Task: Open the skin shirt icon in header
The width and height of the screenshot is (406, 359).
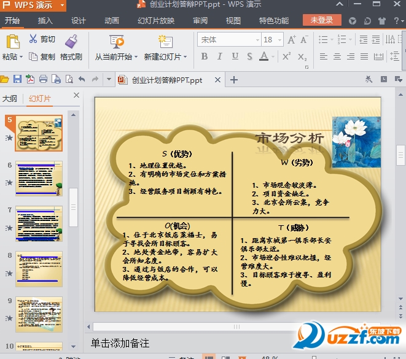Action: click(x=382, y=21)
